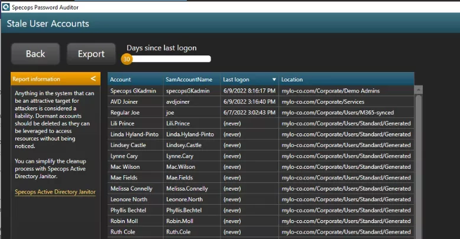
Task: Select the Robin Moll account cell
Action: pos(135,221)
